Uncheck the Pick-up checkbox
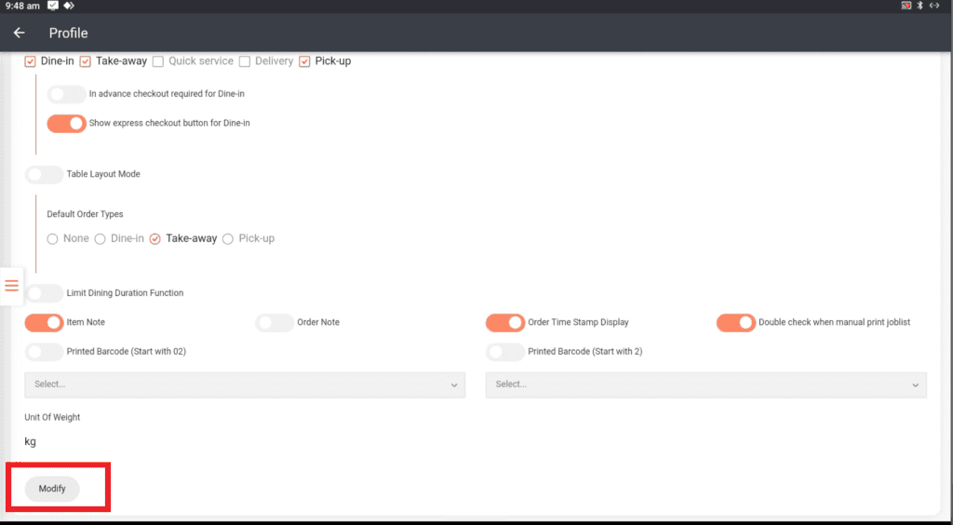 pos(304,61)
